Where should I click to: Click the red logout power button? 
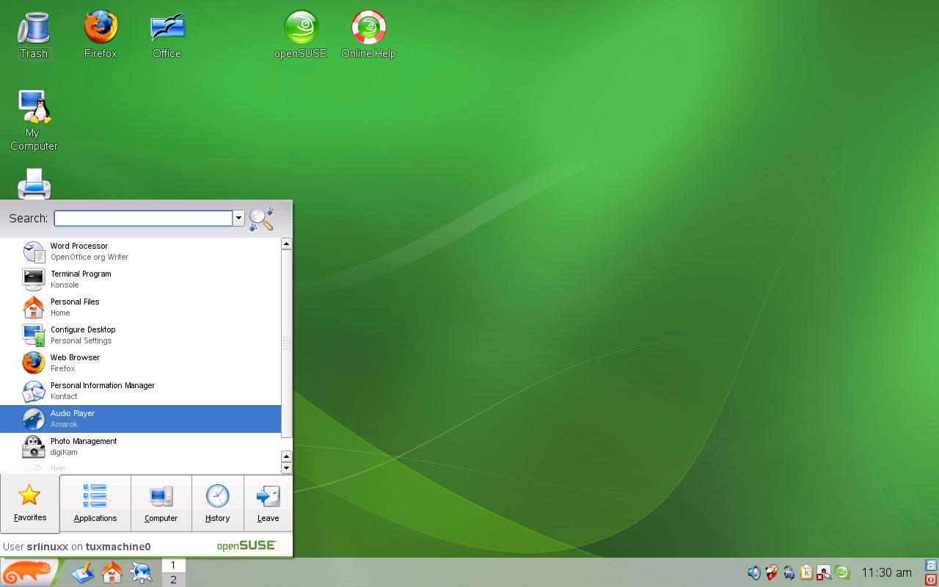(932, 580)
